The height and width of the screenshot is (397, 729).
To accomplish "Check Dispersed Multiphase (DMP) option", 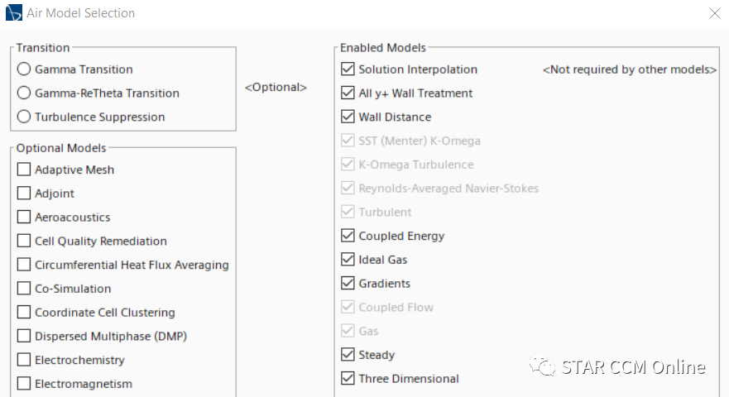I will 24,337.
